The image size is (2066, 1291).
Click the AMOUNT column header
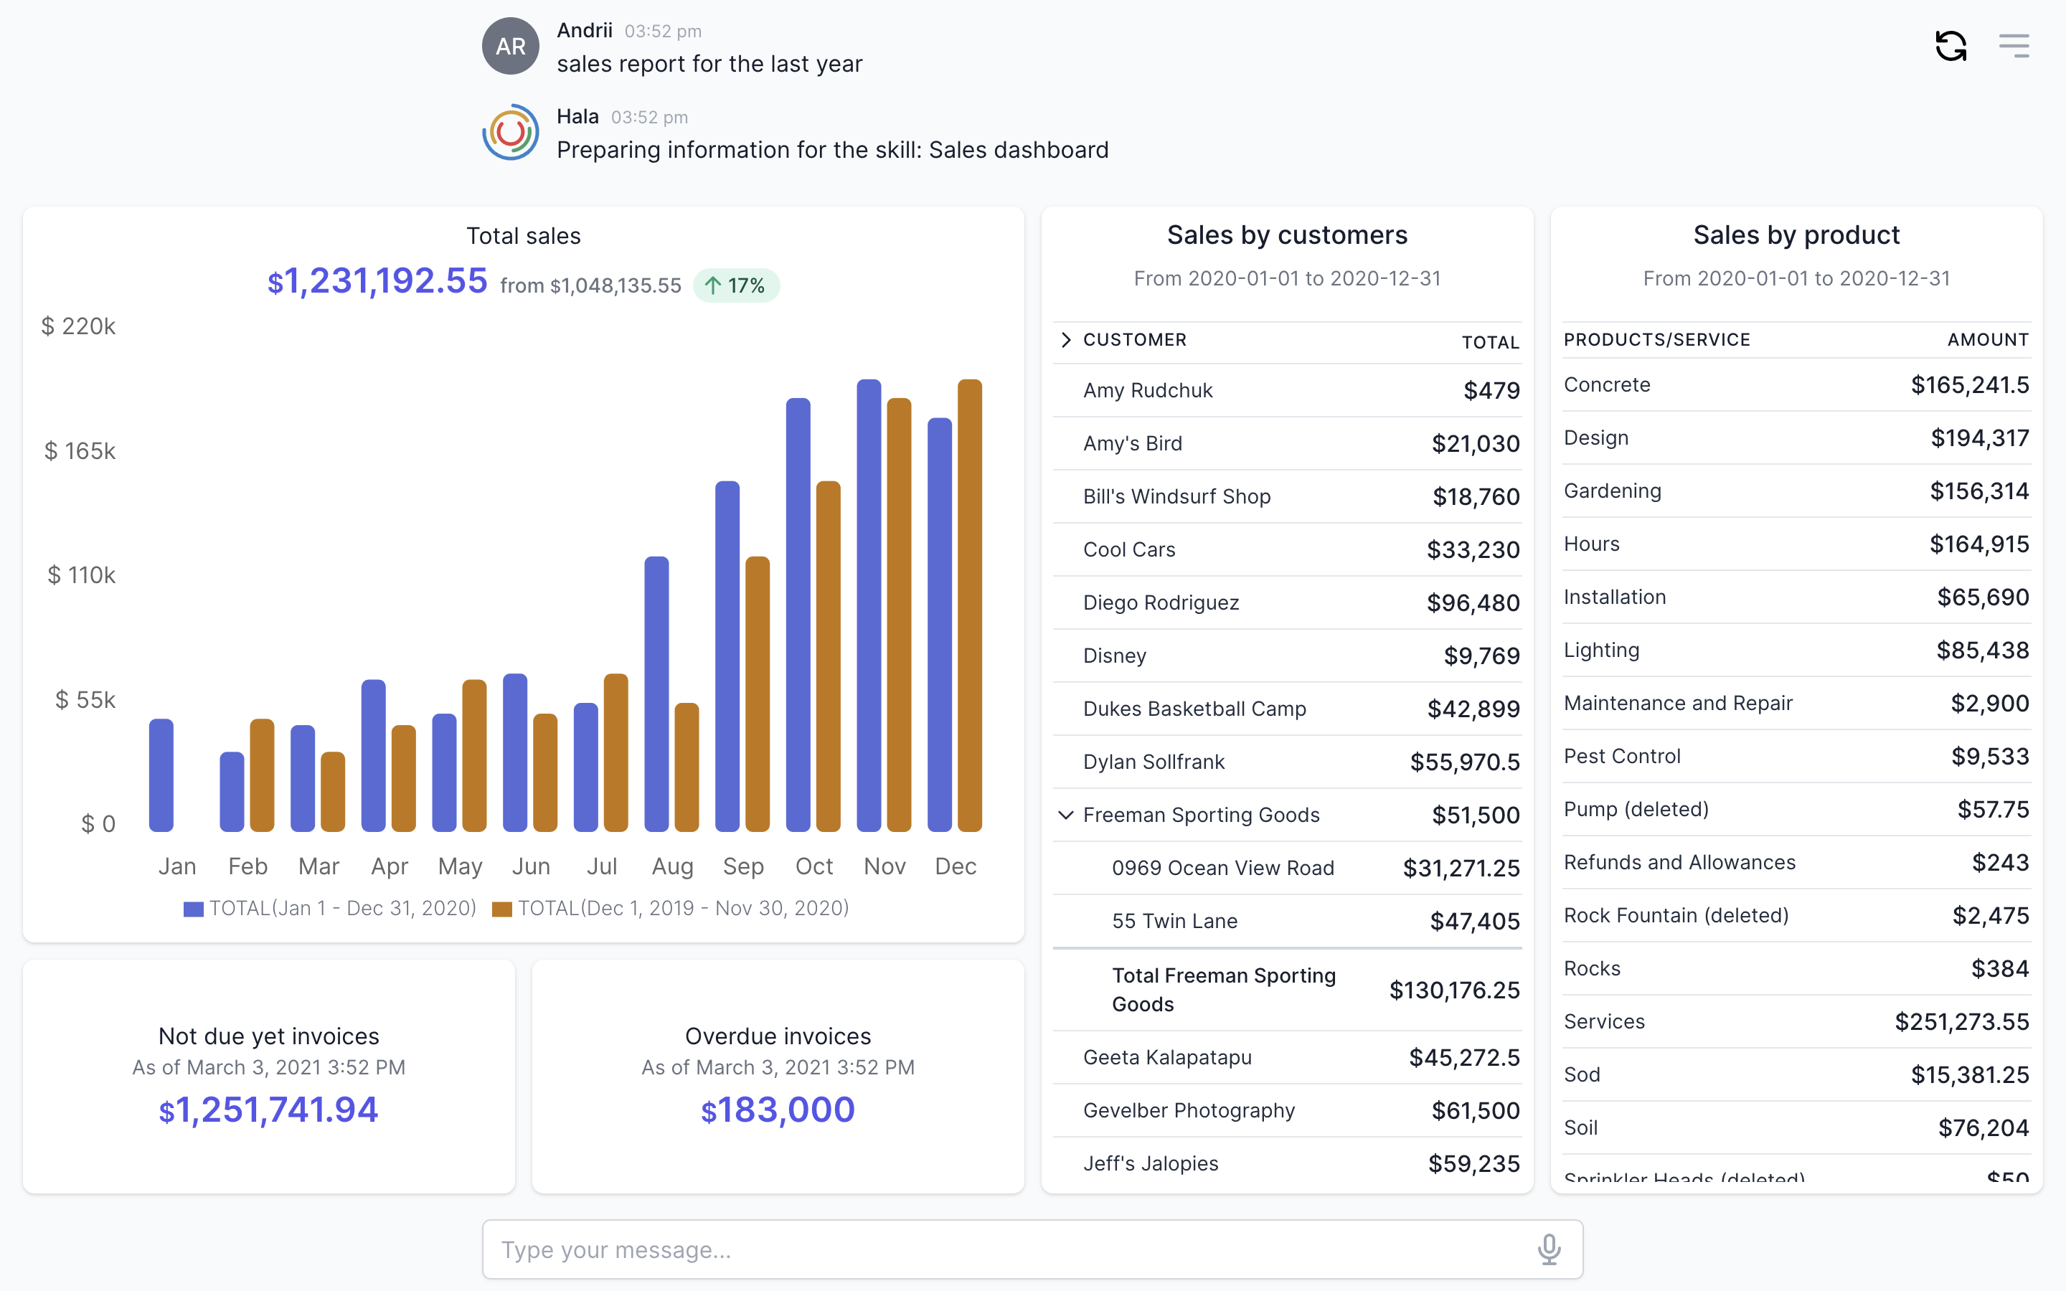click(1988, 340)
